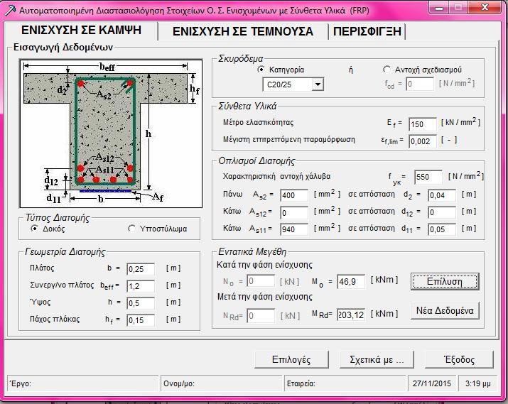Click the As12 reinforcement area field
This screenshot has width=508, height=404.
[294, 212]
